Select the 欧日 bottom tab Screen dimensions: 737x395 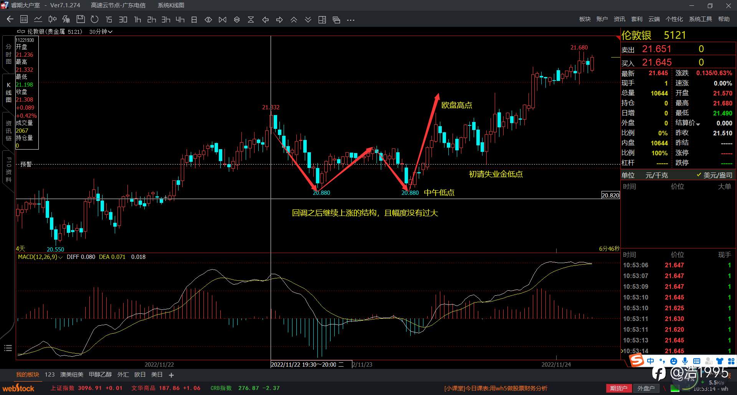pyautogui.click(x=140, y=375)
